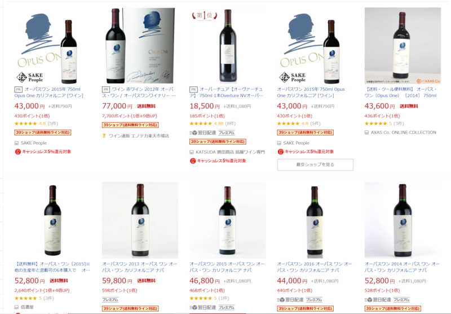
Task: Click the five-star rating of the 43,600円 Opus One
Action: pos(375,124)
